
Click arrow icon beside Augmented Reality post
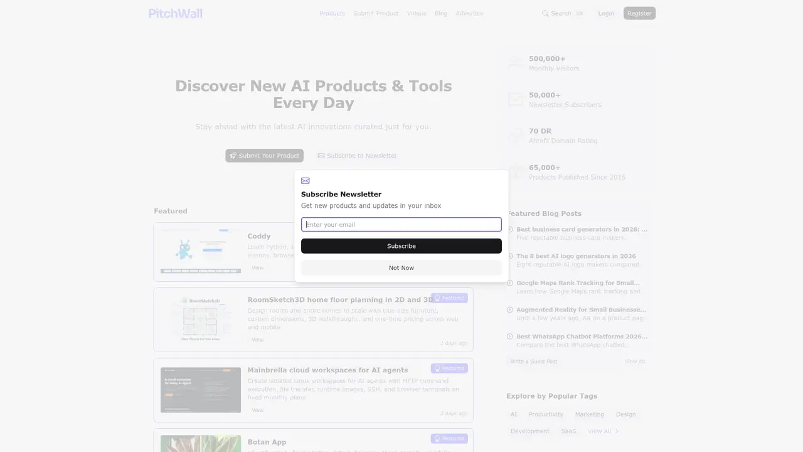[510, 309]
